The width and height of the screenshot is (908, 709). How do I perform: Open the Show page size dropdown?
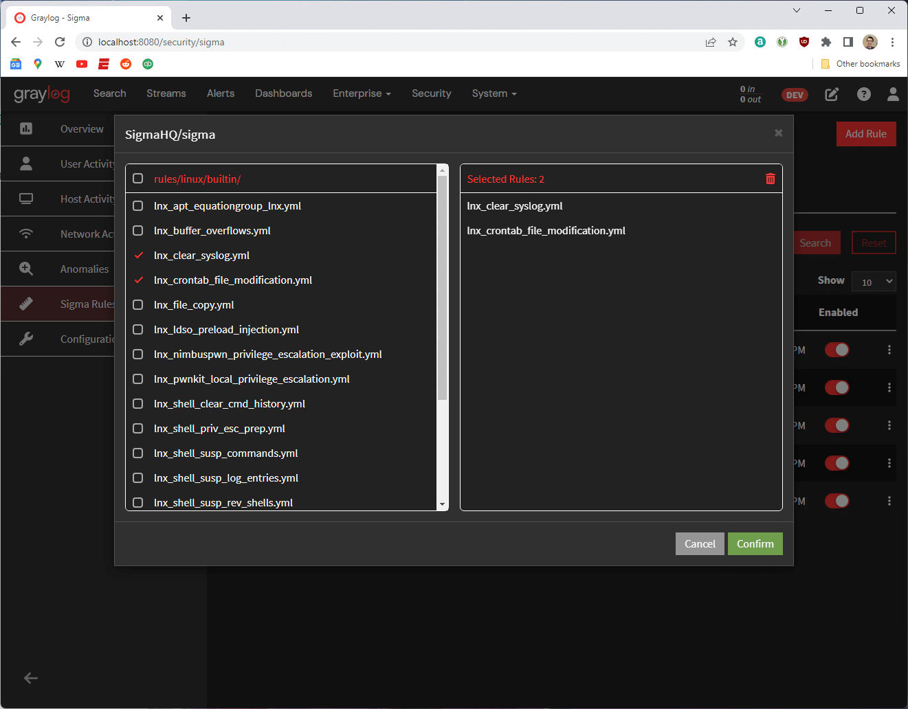click(x=874, y=282)
